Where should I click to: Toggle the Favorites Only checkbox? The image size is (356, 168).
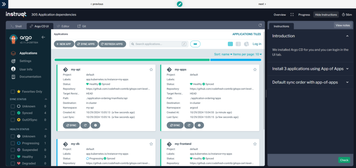pos(13,91)
